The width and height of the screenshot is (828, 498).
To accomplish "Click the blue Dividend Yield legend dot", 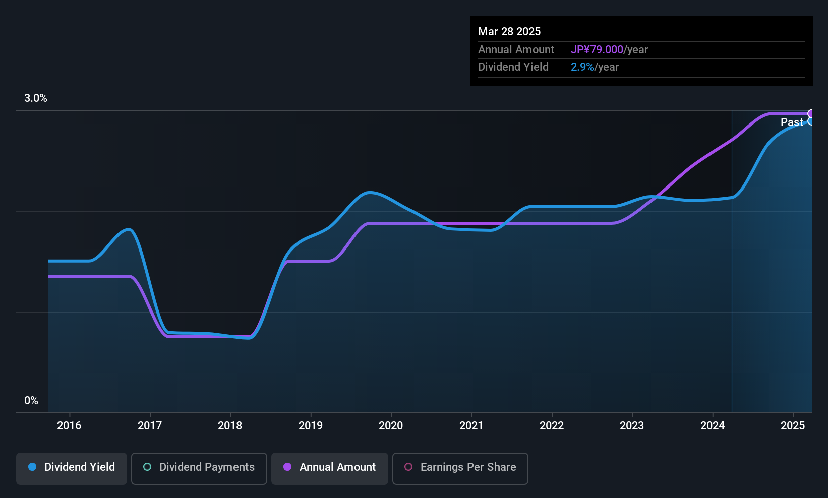I will tap(32, 467).
